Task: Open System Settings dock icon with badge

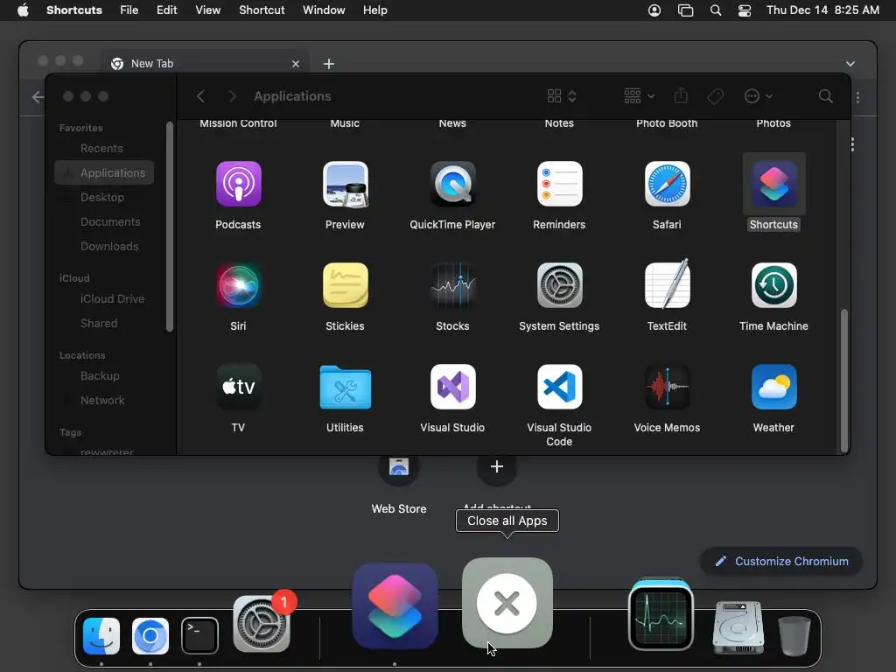Action: [x=262, y=623]
